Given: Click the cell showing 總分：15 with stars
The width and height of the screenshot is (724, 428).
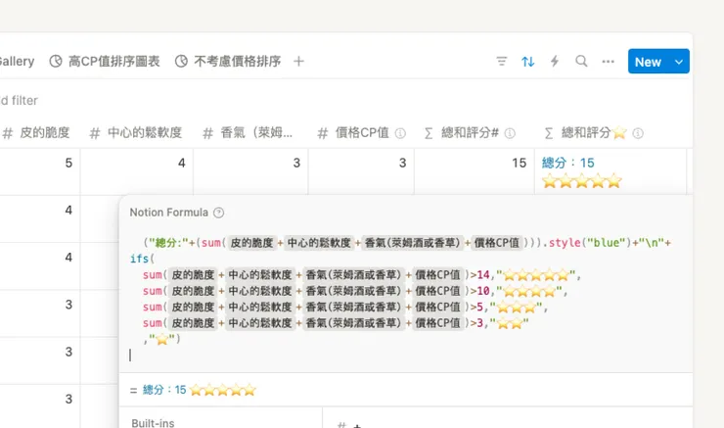Looking at the screenshot, I should pos(610,171).
